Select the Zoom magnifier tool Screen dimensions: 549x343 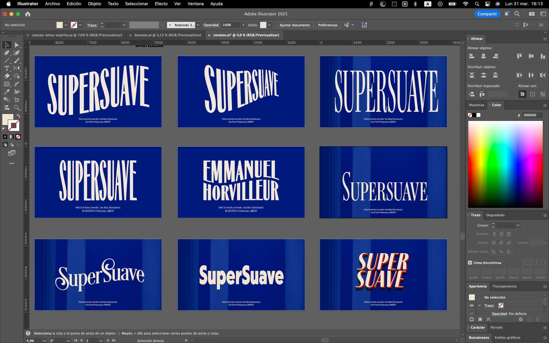16,108
